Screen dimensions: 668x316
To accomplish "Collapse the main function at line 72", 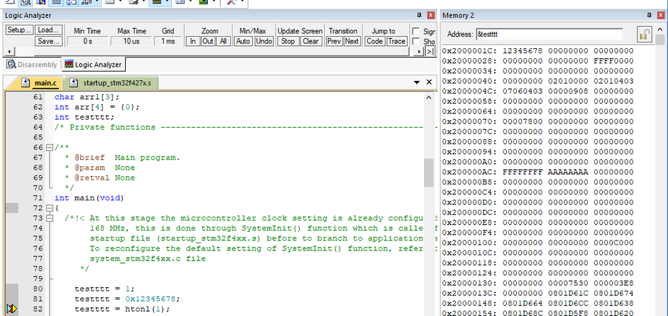I will [x=49, y=208].
